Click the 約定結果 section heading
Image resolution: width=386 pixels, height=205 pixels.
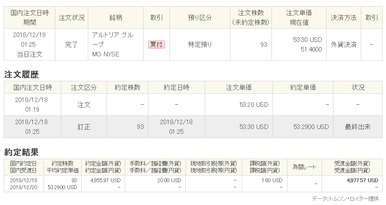click(21, 152)
